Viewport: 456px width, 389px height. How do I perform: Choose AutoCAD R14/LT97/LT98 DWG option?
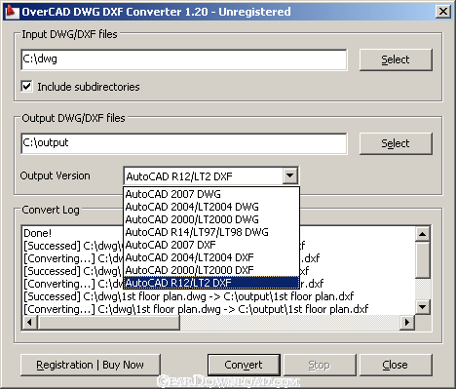click(211, 232)
